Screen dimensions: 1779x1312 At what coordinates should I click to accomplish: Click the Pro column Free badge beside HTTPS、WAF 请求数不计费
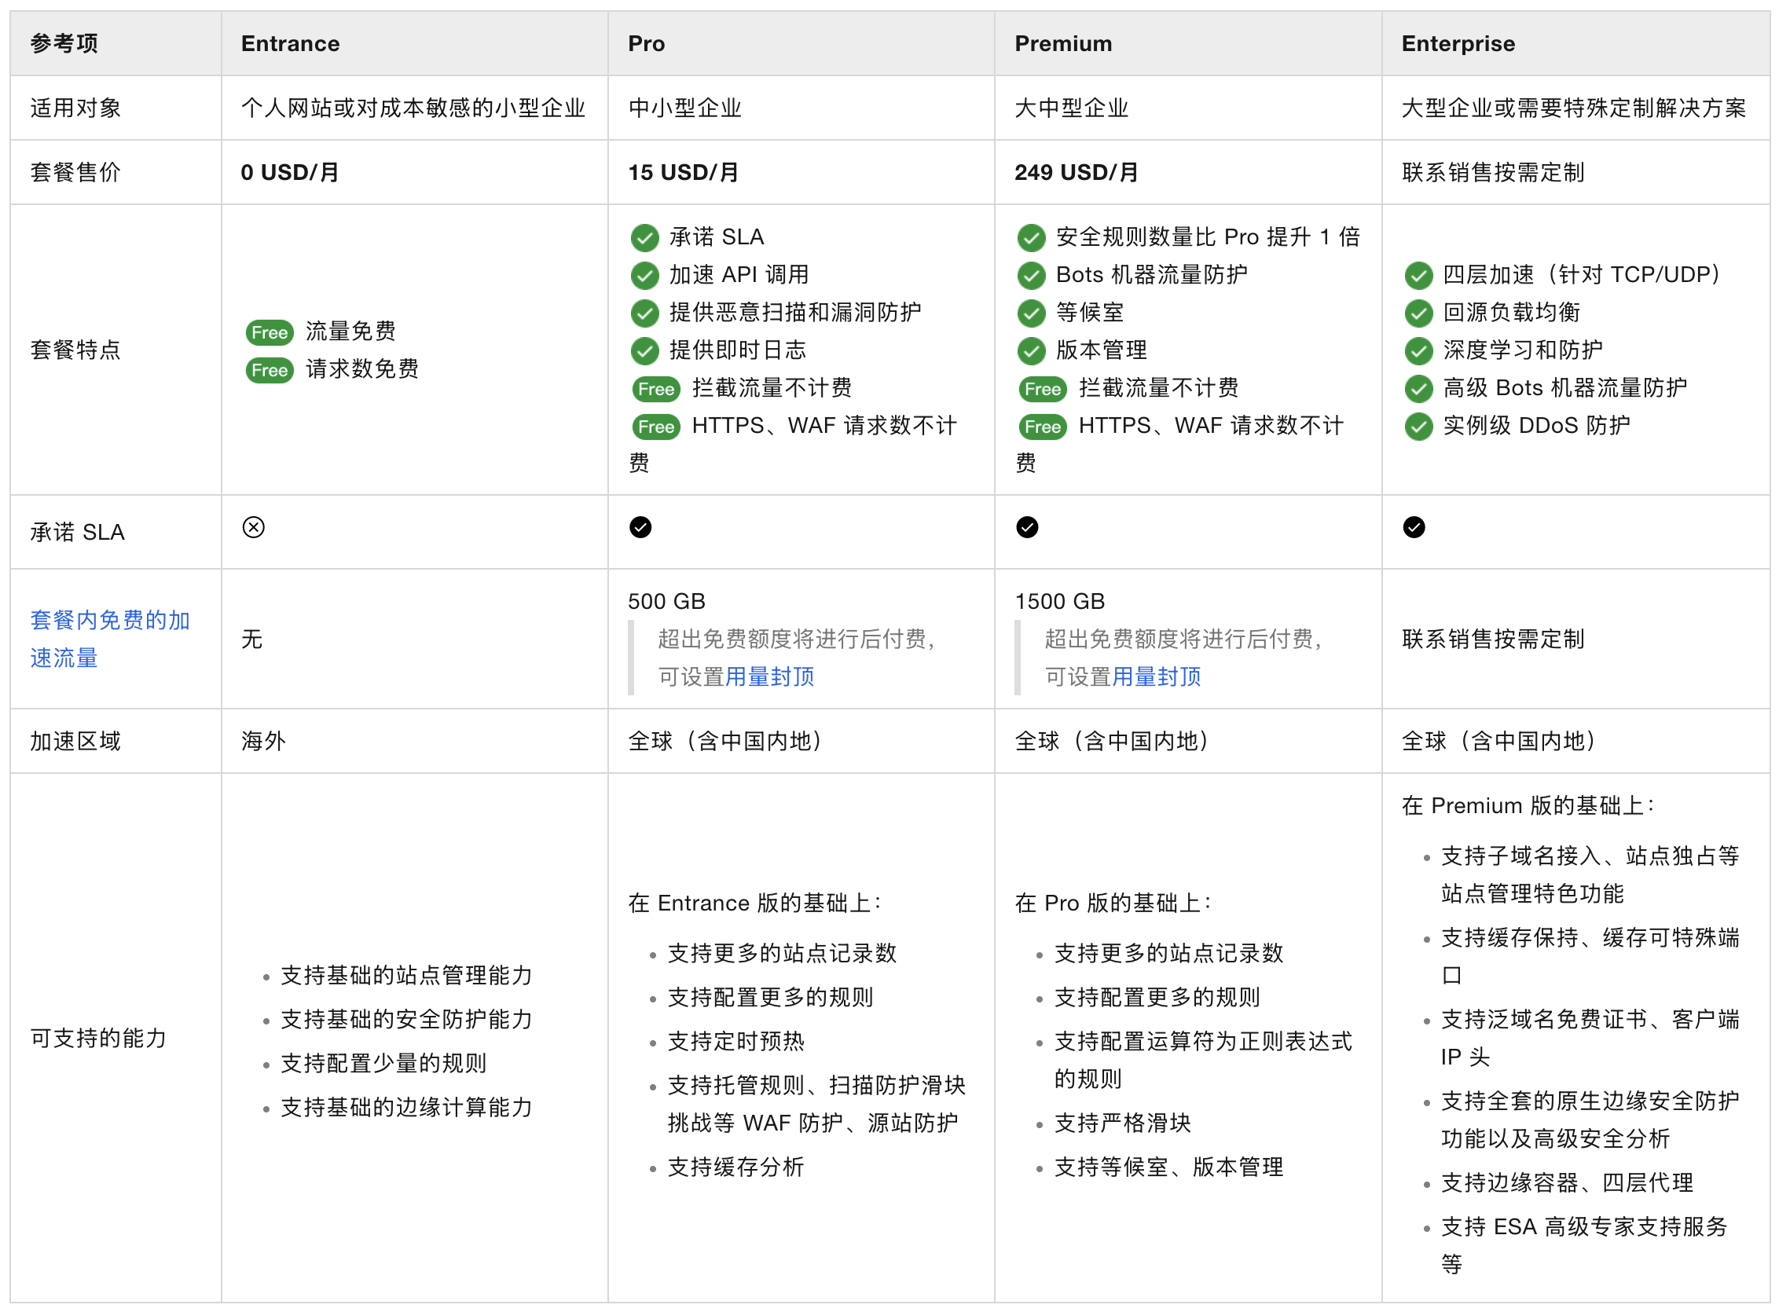(x=657, y=427)
